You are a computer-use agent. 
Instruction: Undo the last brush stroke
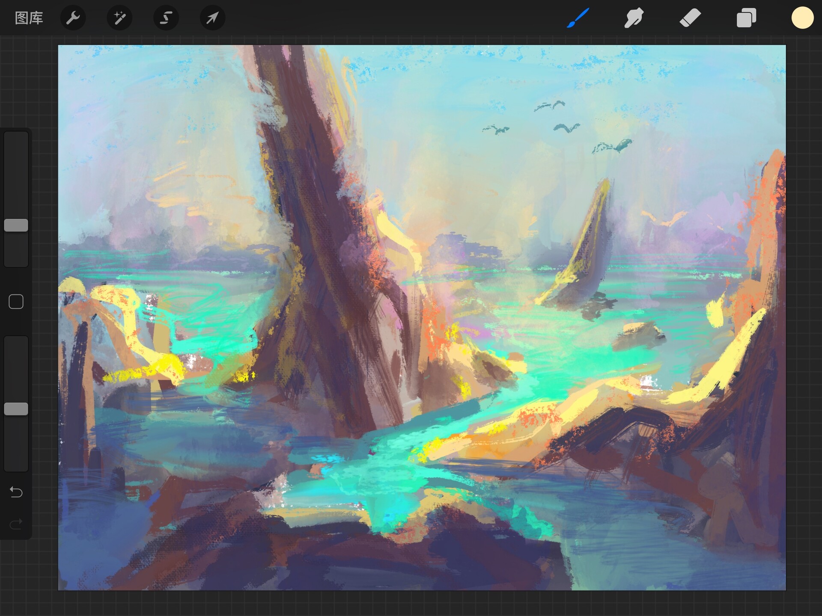click(x=16, y=492)
